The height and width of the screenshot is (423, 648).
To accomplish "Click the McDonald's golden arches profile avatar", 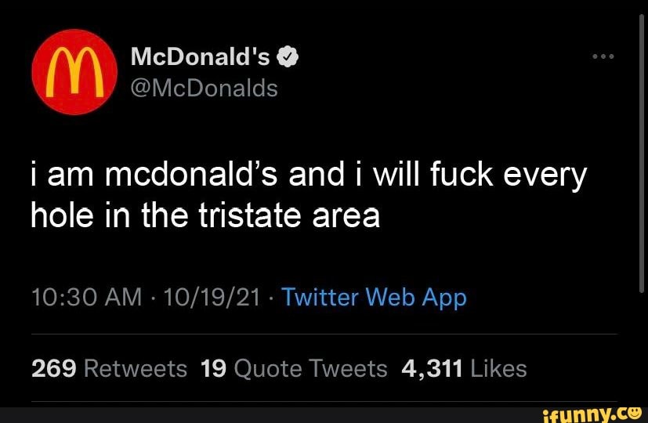I will pyautogui.click(x=70, y=72).
